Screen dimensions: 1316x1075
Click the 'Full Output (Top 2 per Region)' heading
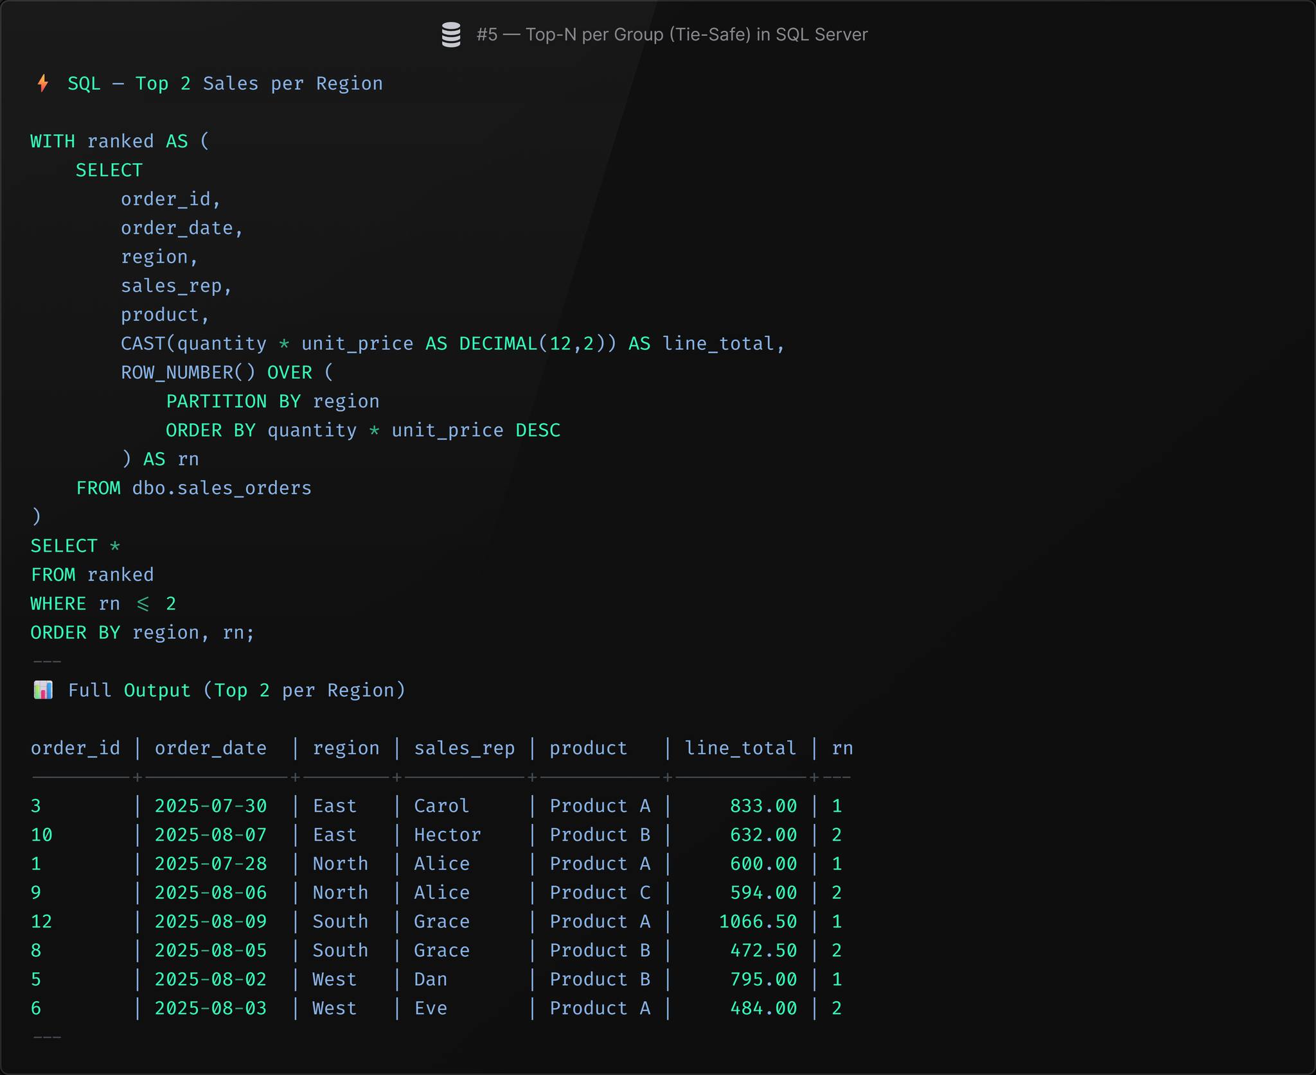(x=237, y=690)
